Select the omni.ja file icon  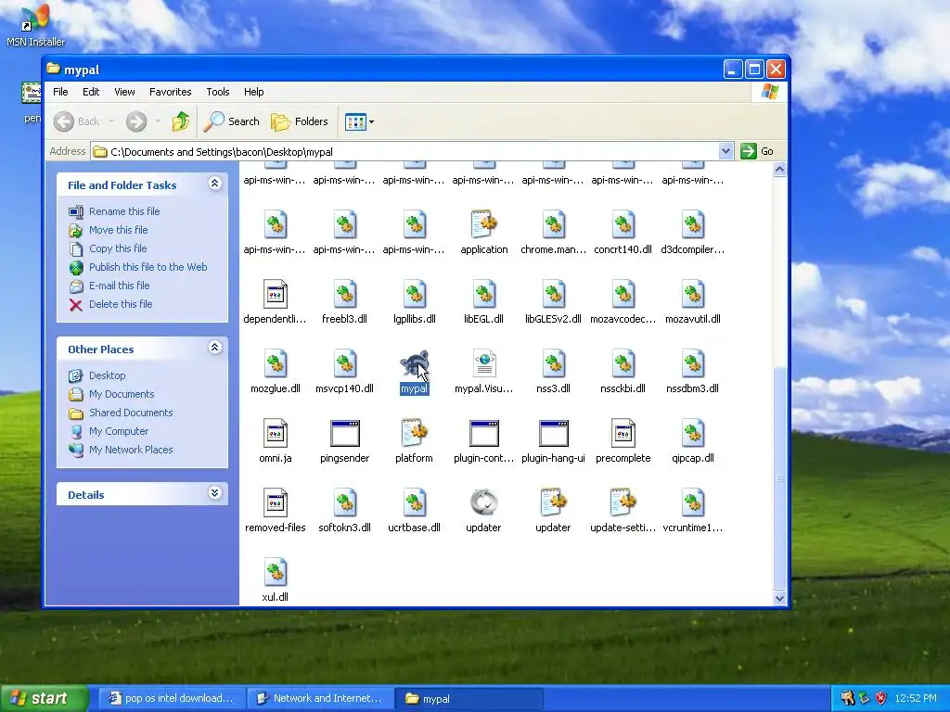pos(275,434)
